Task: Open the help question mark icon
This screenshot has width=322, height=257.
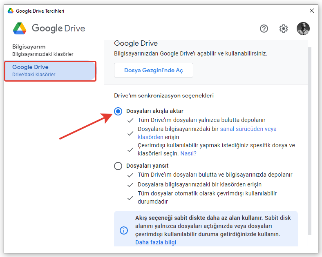Action: [264, 29]
